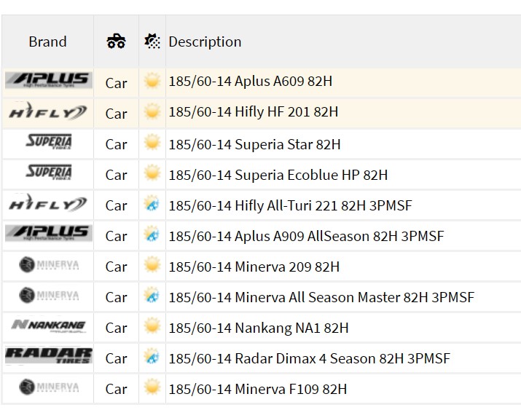521x418 pixels.
Task: Select '185/60-14 Superia Star 82H' description
Action: pyautogui.click(x=254, y=144)
